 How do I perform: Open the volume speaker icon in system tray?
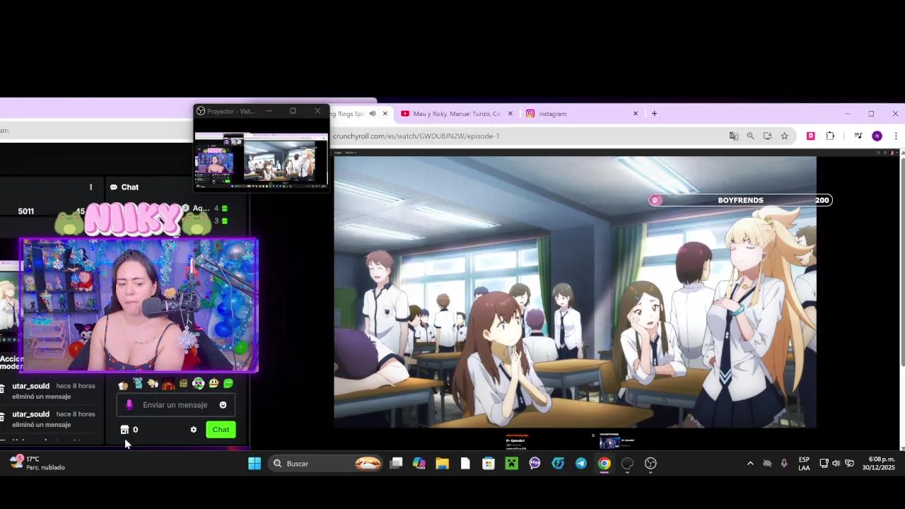[x=836, y=464]
